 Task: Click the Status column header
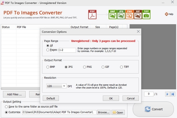click(x=9, y=27)
